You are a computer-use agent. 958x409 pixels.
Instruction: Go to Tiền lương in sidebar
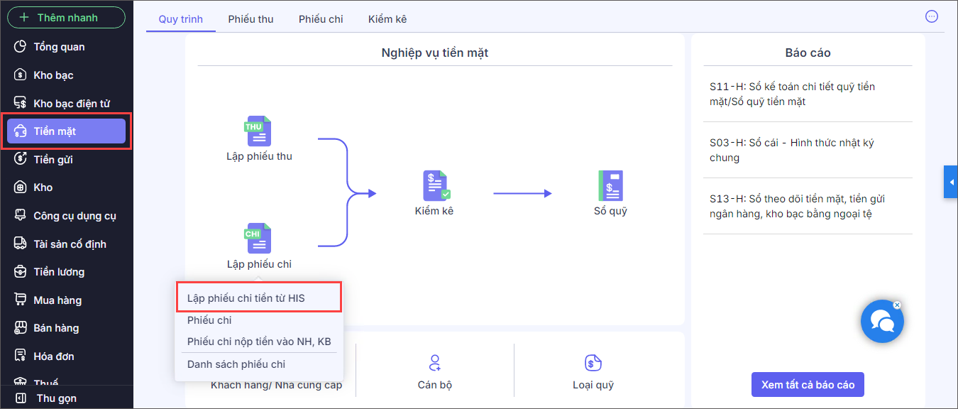click(59, 272)
